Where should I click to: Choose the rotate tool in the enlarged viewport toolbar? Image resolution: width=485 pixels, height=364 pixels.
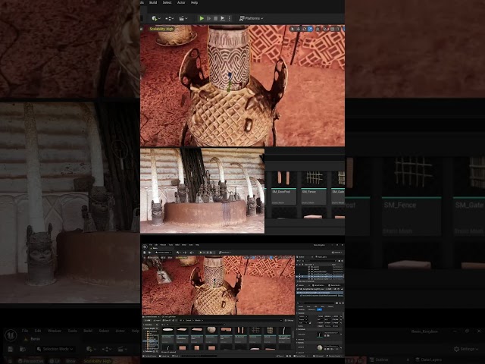[304, 29]
